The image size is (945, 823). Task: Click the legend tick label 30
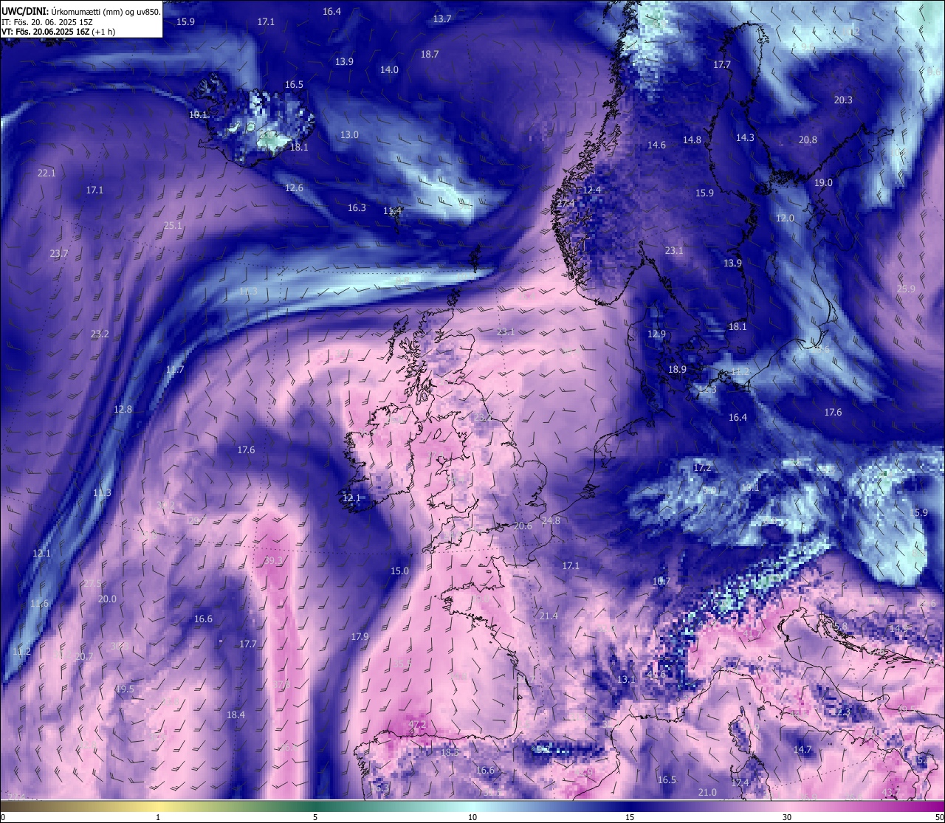click(787, 818)
